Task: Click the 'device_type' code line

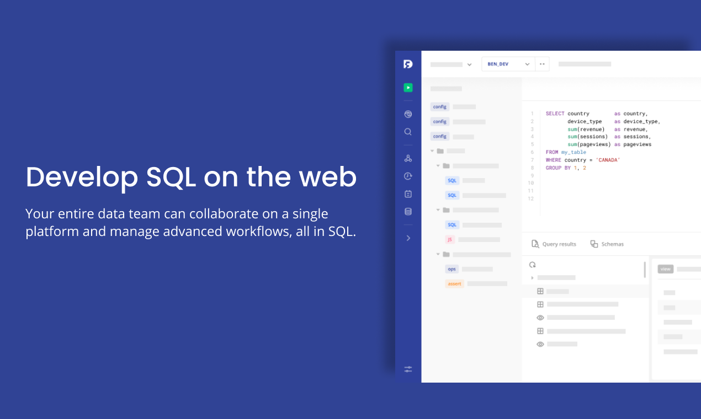Action: (x=614, y=121)
